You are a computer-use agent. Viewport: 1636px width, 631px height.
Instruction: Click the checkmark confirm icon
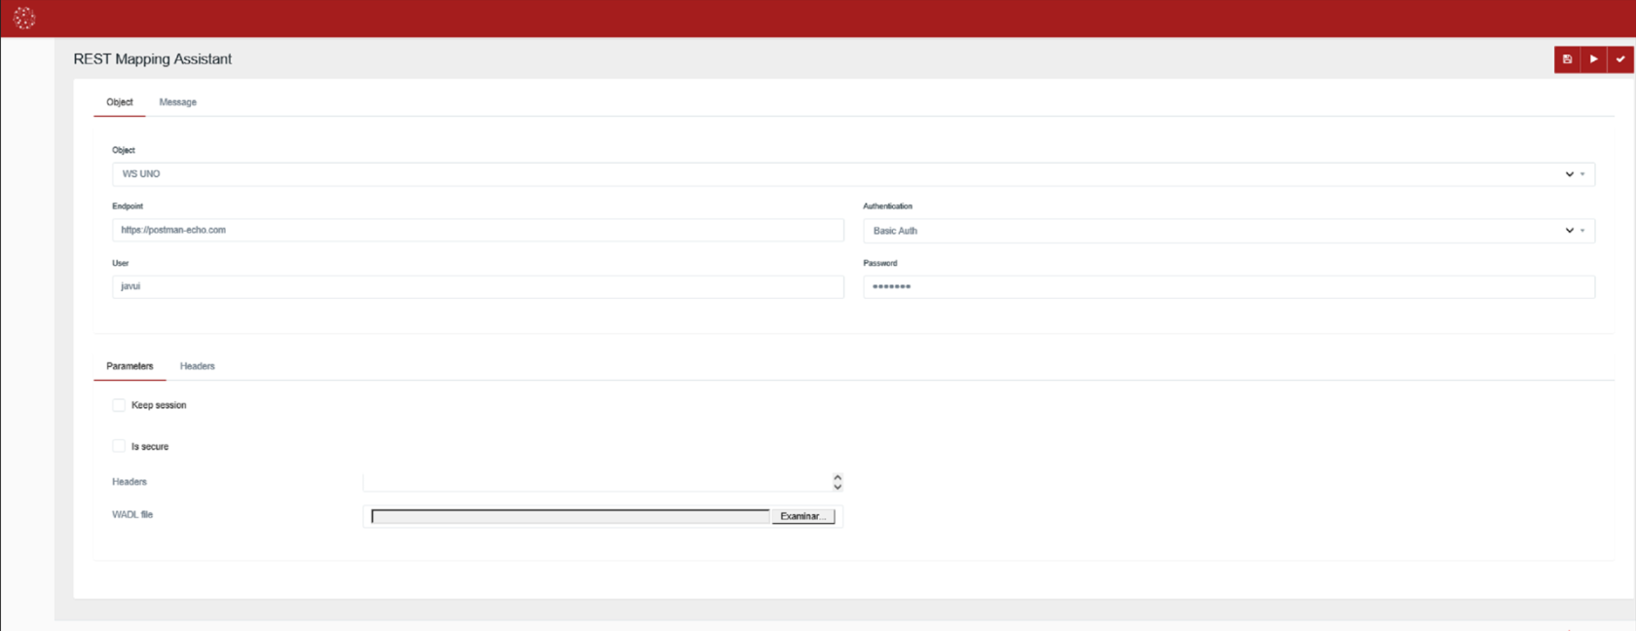click(1620, 59)
